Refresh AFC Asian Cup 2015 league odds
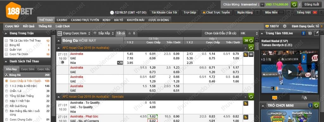The width and height of the screenshot is (324, 122). (x=251, y=48)
